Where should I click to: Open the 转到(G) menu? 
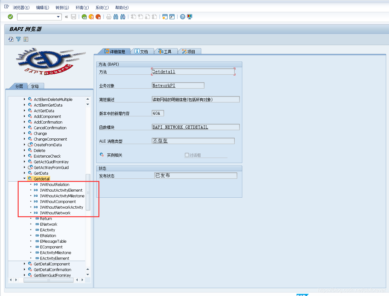62,7
